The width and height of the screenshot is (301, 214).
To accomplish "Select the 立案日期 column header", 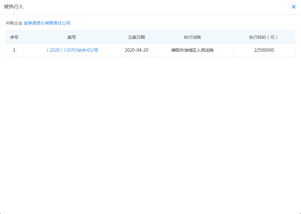I will point(136,37).
